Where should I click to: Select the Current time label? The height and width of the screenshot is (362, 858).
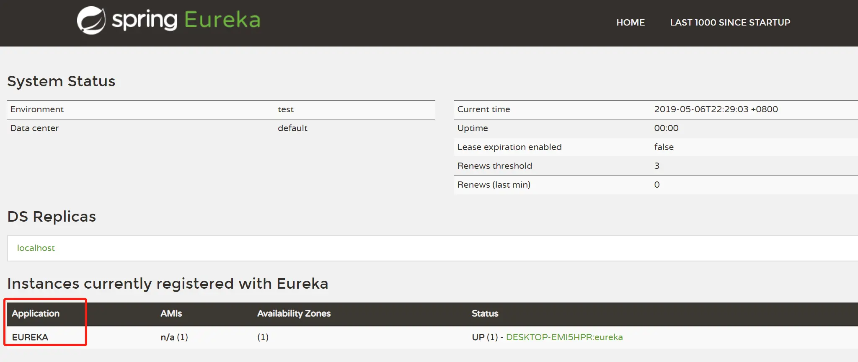pos(483,109)
